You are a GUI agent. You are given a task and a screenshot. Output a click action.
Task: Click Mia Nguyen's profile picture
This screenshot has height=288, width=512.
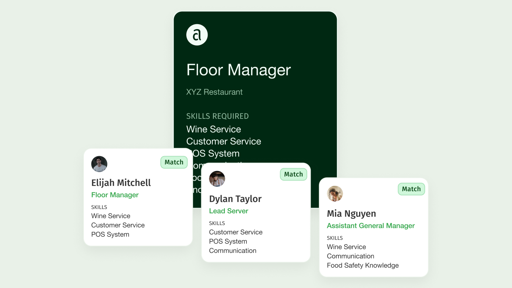(x=335, y=193)
